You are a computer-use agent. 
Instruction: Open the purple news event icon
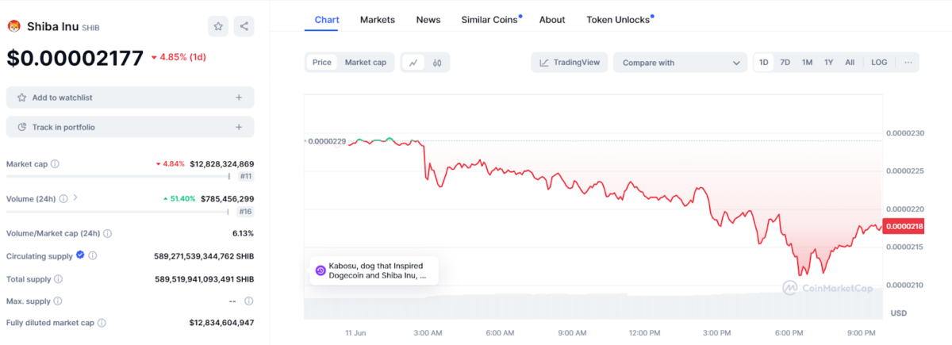pyautogui.click(x=321, y=270)
